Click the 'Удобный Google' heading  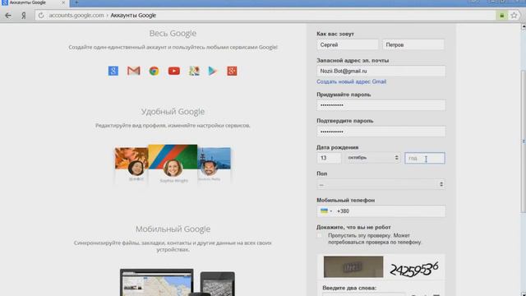point(173,112)
